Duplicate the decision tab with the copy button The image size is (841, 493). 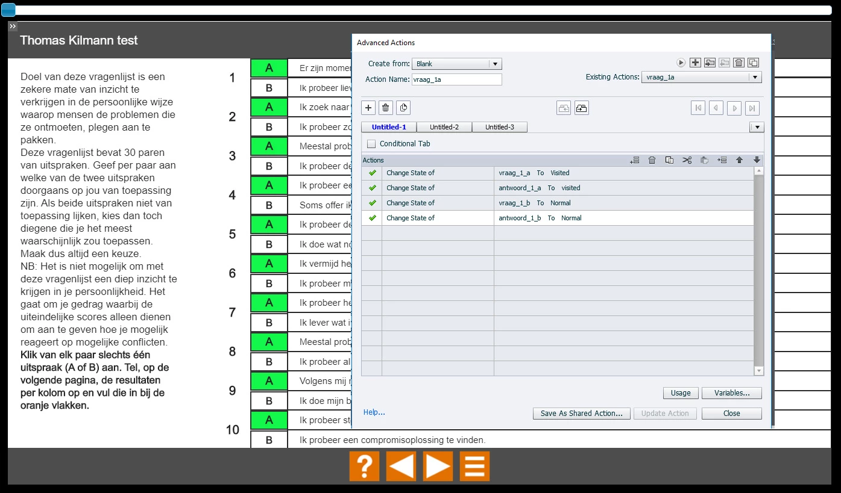[403, 108]
